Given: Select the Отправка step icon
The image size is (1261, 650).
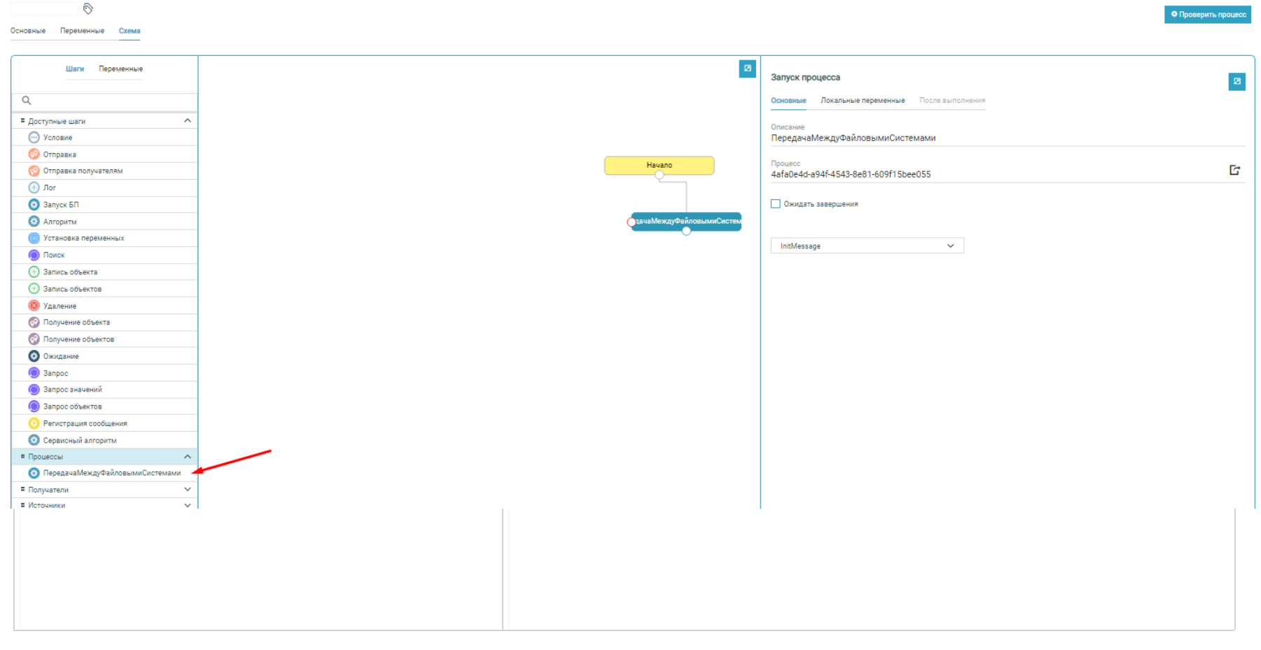Looking at the screenshot, I should [x=34, y=155].
